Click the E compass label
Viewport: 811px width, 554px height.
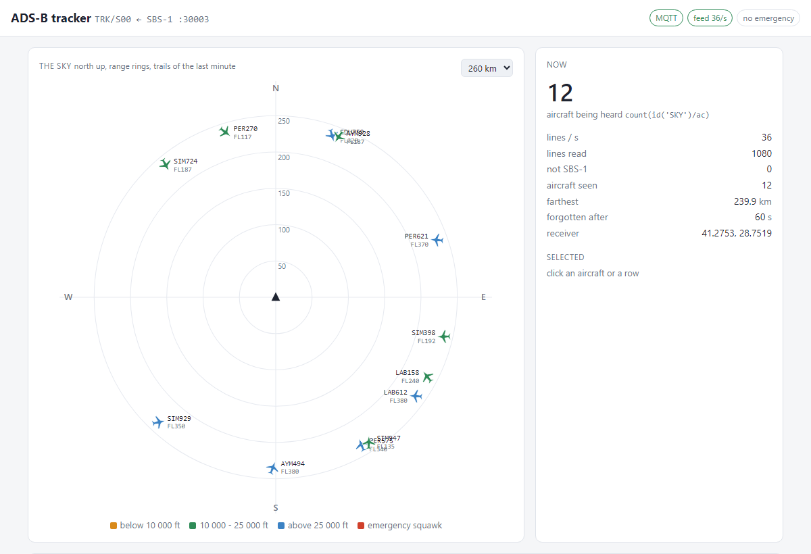483,297
